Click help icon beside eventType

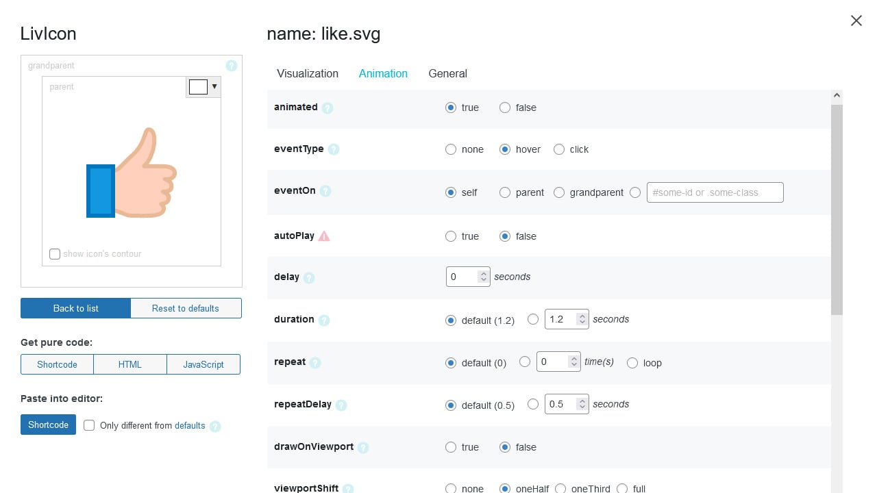[x=334, y=149]
